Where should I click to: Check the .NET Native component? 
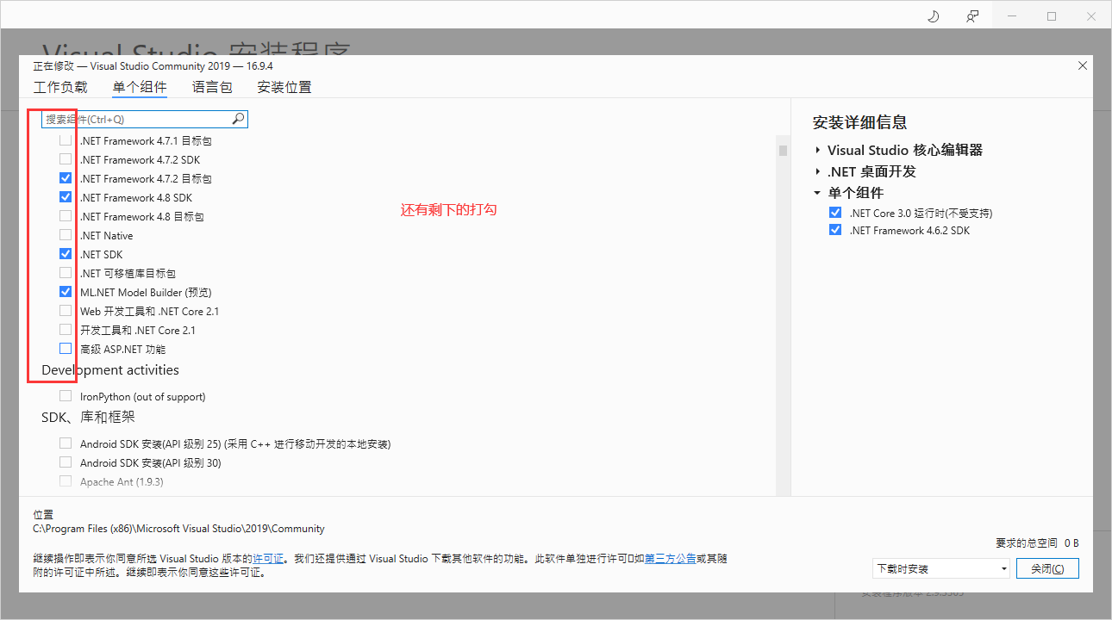pyautogui.click(x=66, y=235)
